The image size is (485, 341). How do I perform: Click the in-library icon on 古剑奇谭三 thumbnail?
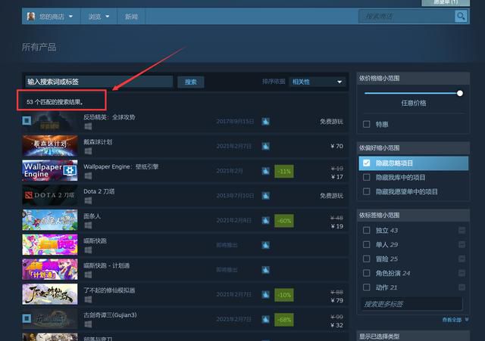pos(27,318)
